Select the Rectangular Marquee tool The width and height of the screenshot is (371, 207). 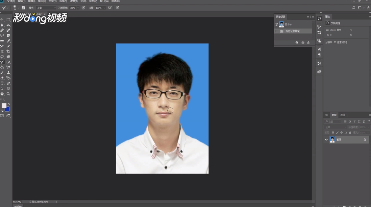coord(8,19)
